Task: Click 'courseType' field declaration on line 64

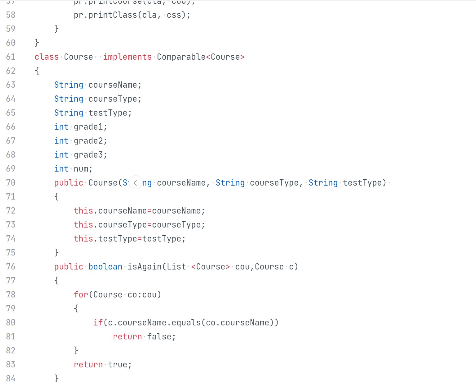Action: (112, 99)
